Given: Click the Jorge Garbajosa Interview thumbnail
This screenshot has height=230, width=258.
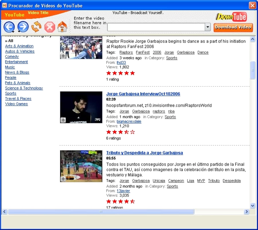Looking at the screenshot, I should (x=81, y=107).
